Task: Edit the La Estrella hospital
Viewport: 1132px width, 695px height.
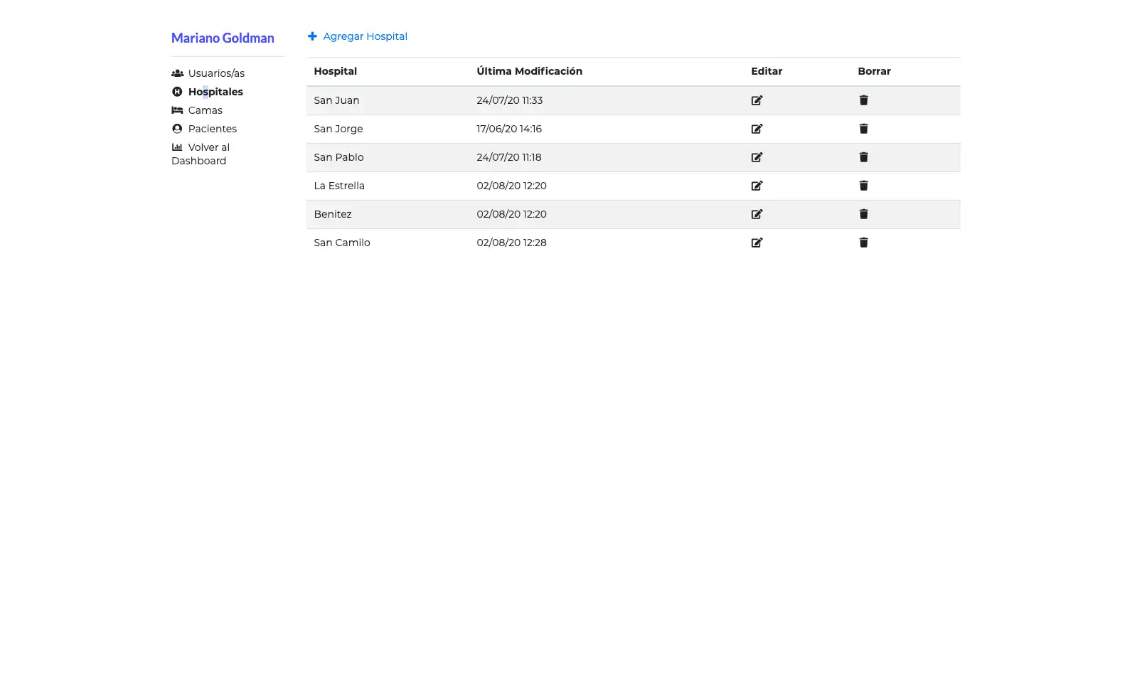Action: (757, 186)
